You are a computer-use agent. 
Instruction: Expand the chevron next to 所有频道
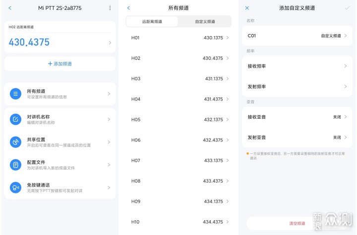click(109, 94)
